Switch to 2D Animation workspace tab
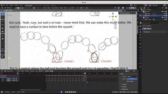 click(x=29, y=5)
